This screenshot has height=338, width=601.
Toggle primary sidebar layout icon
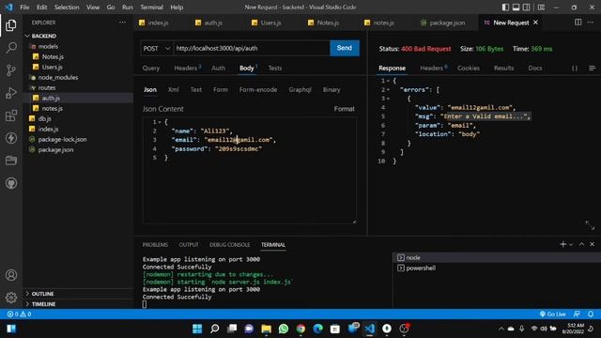[x=505, y=8]
